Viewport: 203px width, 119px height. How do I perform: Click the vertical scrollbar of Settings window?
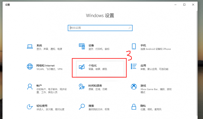[x=197, y=63]
